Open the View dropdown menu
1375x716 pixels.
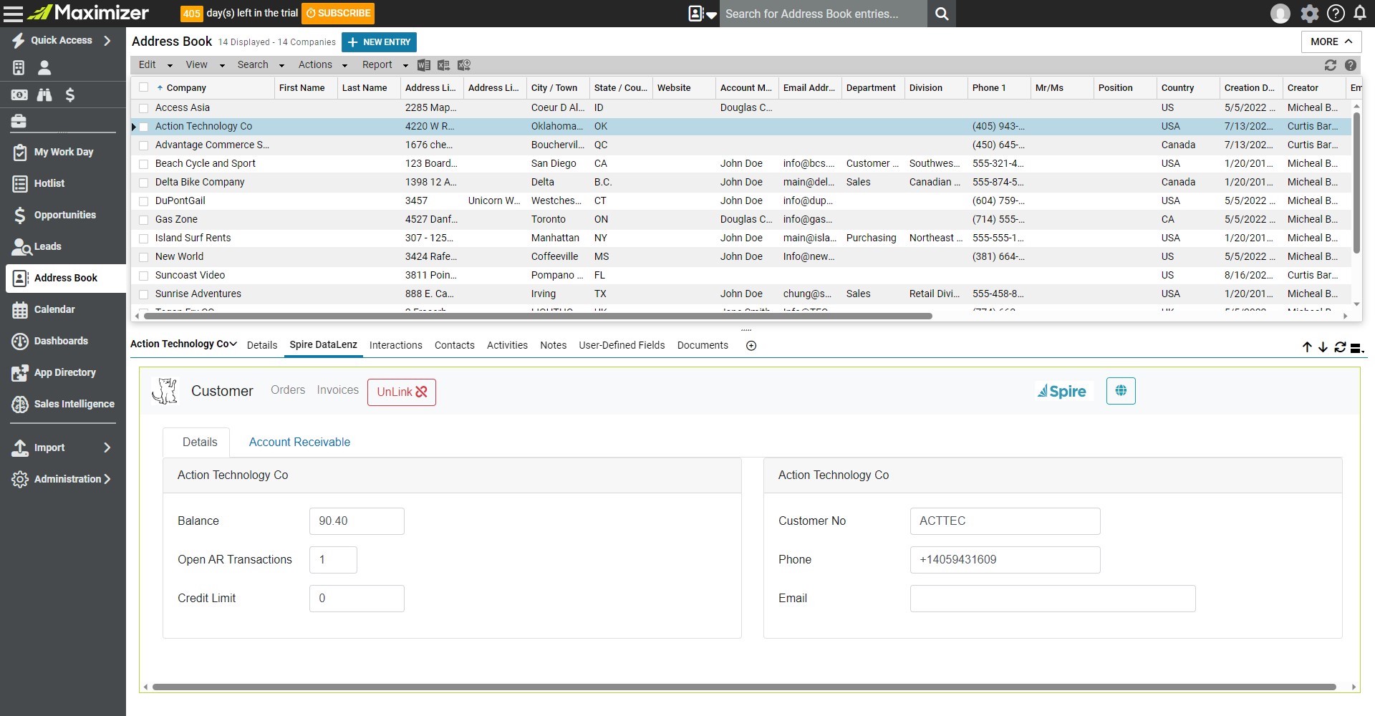[205, 65]
